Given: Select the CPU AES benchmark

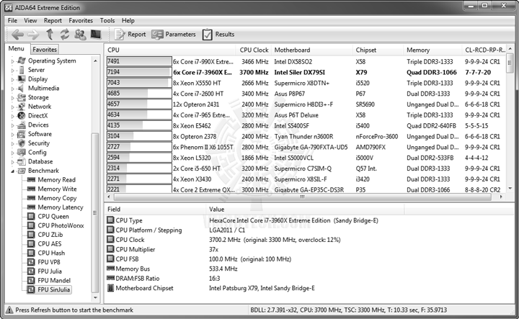Looking at the screenshot, I should 49,244.
